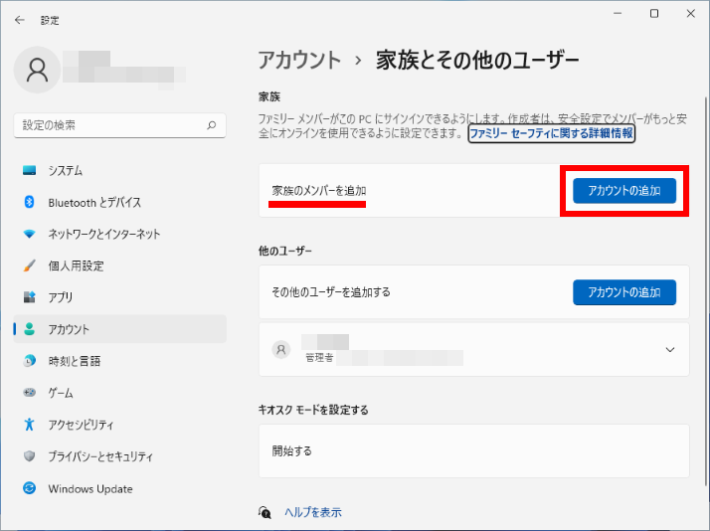Image resolution: width=710 pixels, height=531 pixels.
Task: Click the administrator user avatar icon
Action: pyautogui.click(x=281, y=349)
